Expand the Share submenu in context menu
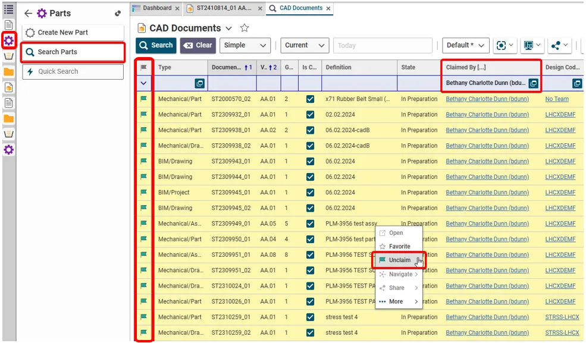The image size is (586, 343). point(399,288)
